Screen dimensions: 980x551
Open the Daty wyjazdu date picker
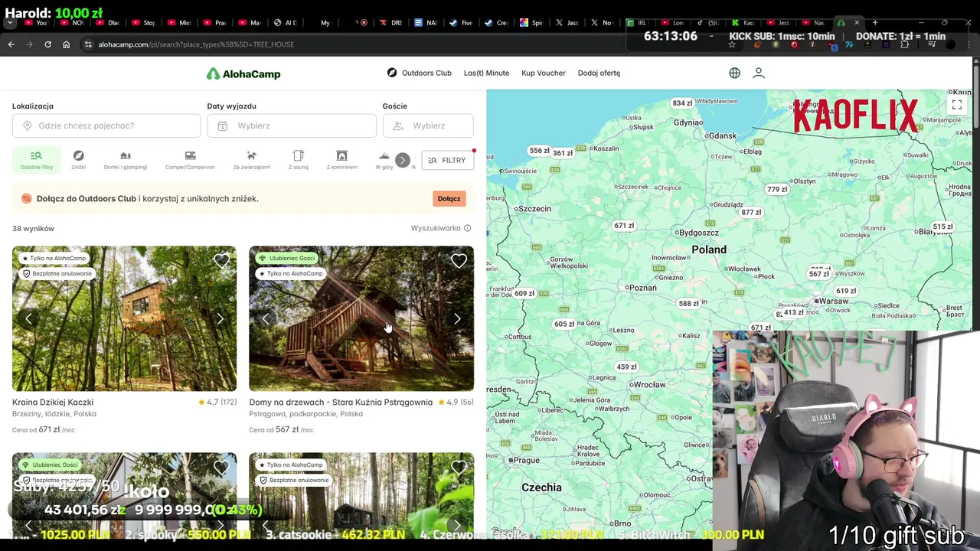tap(292, 126)
